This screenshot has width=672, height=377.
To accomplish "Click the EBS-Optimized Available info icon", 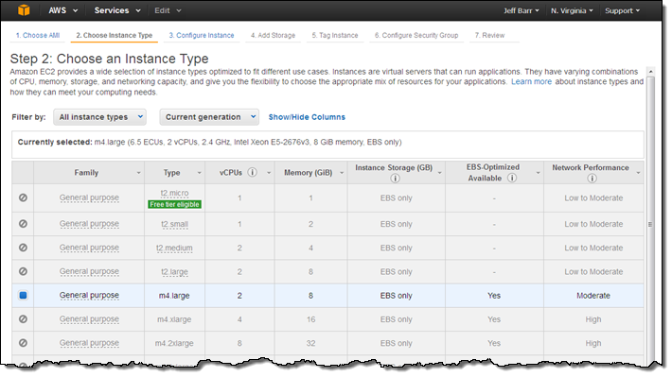I will (x=512, y=178).
